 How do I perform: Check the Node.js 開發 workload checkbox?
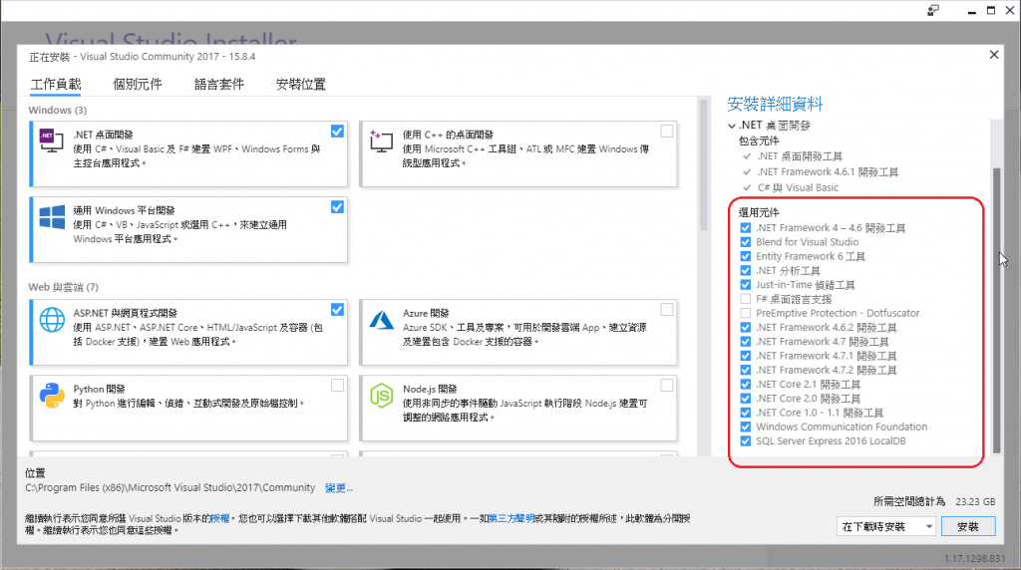point(667,386)
